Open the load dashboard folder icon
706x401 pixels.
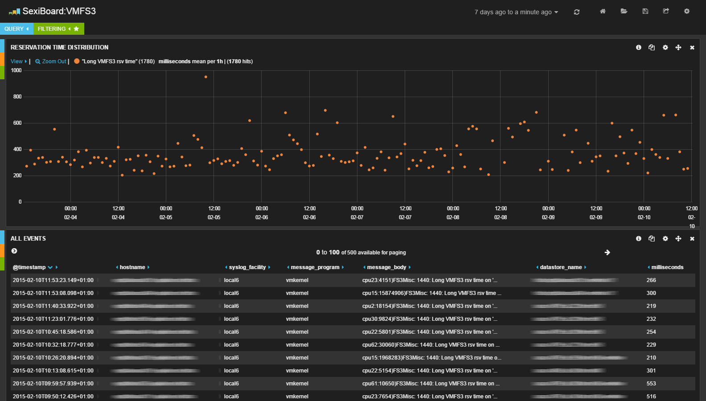click(624, 11)
